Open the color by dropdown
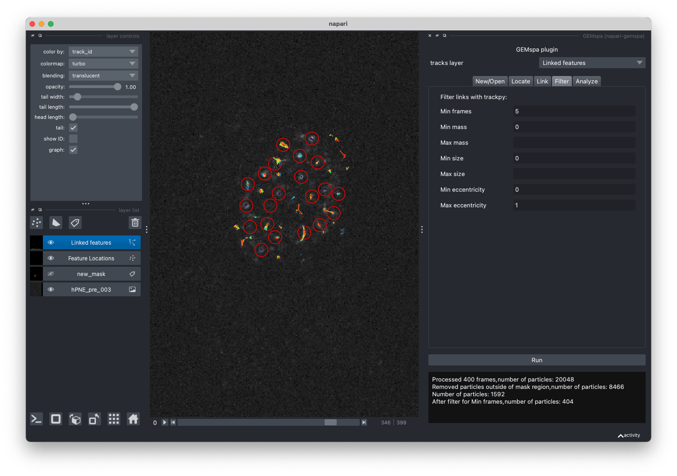 [x=103, y=52]
